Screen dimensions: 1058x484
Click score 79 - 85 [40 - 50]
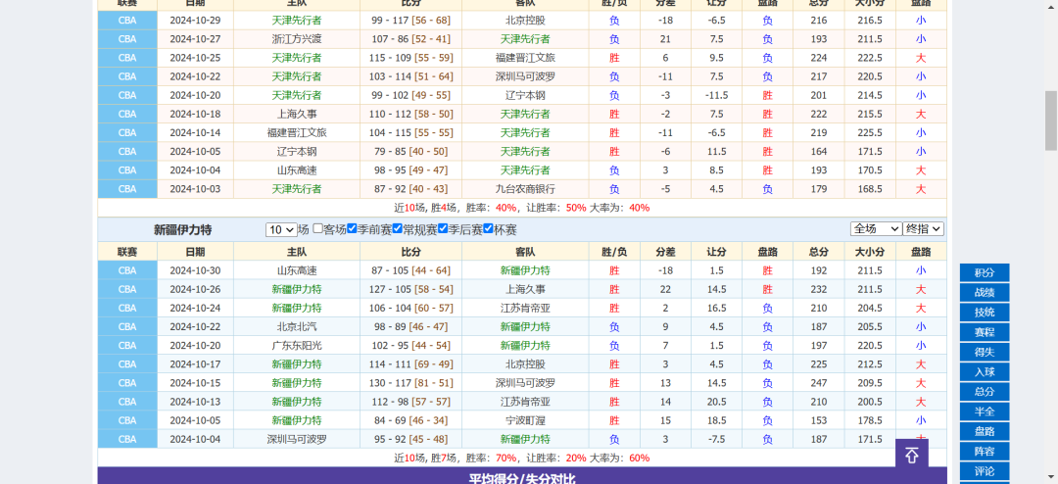(410, 151)
